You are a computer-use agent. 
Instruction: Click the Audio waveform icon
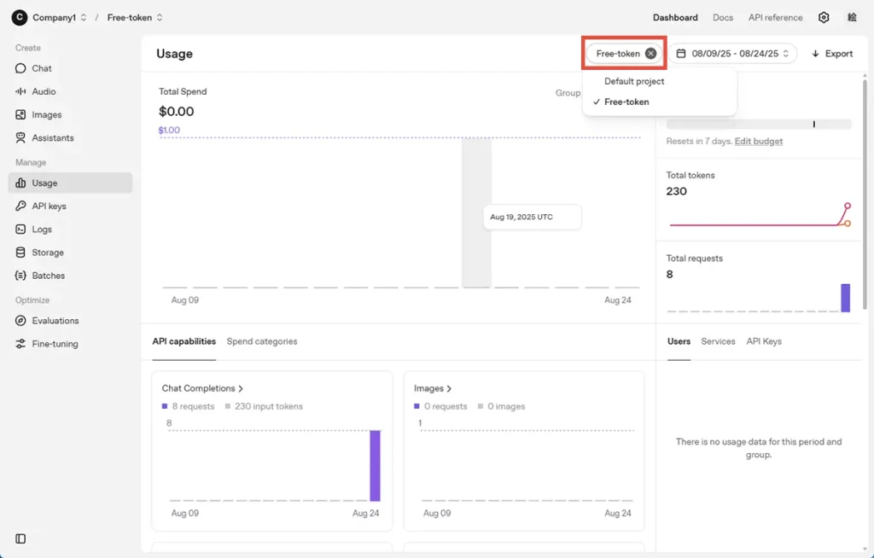(20, 91)
